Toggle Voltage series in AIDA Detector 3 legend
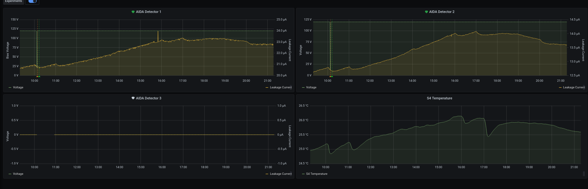 (18, 174)
